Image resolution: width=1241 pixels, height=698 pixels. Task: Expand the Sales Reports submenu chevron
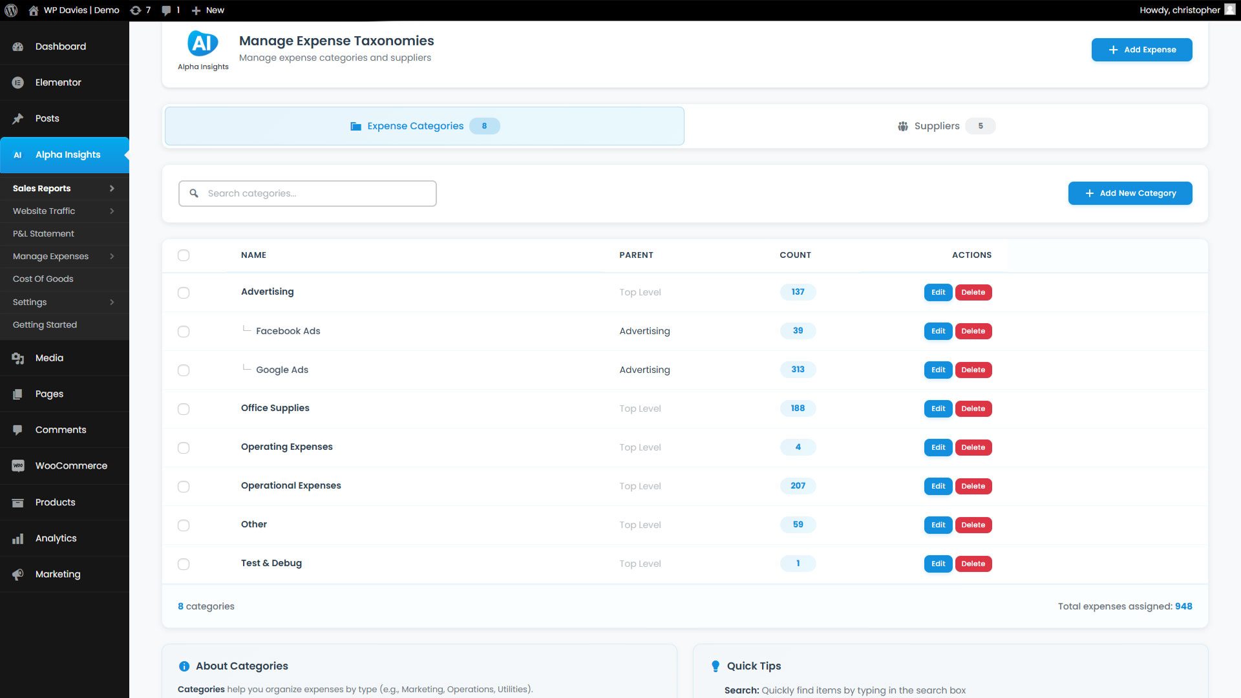pos(112,188)
